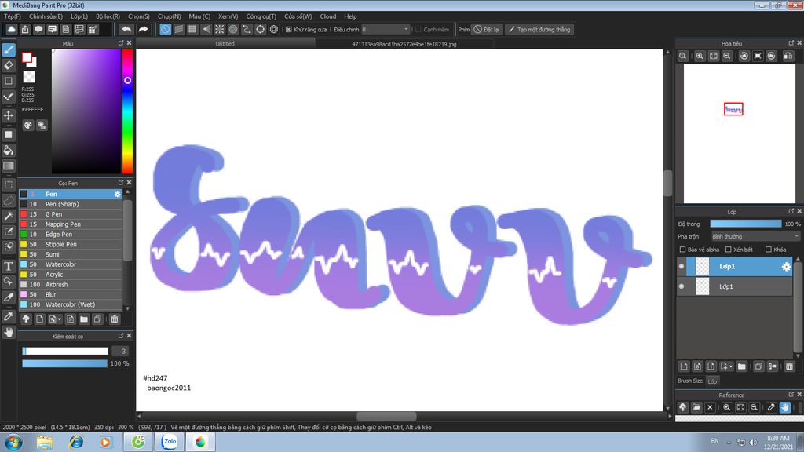The width and height of the screenshot is (804, 452).
Task: Switch to the Untitled canvas tab
Action: click(225, 44)
